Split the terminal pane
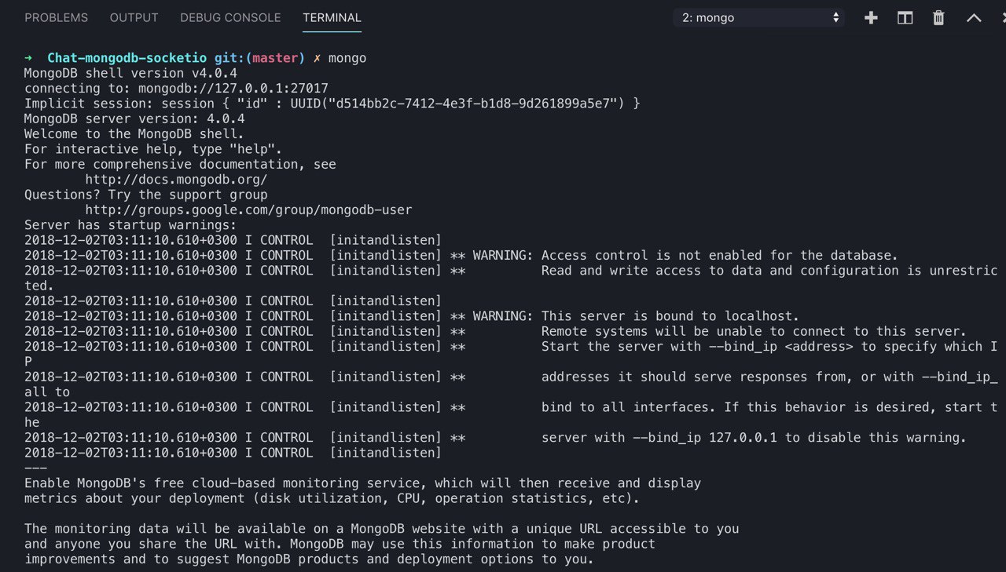Viewport: 1006px width, 572px height. click(905, 18)
